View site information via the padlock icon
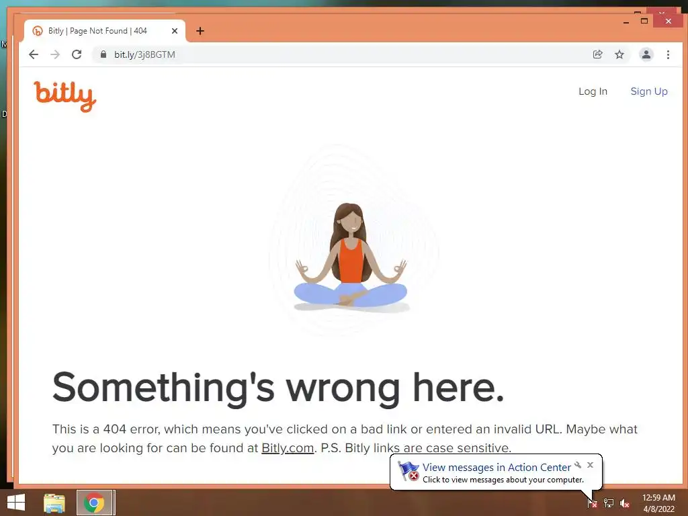688x516 pixels. pyautogui.click(x=103, y=54)
